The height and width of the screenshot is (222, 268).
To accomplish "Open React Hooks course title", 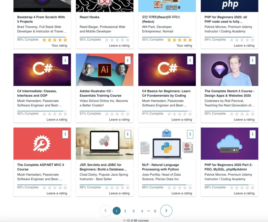I will (89, 17).
